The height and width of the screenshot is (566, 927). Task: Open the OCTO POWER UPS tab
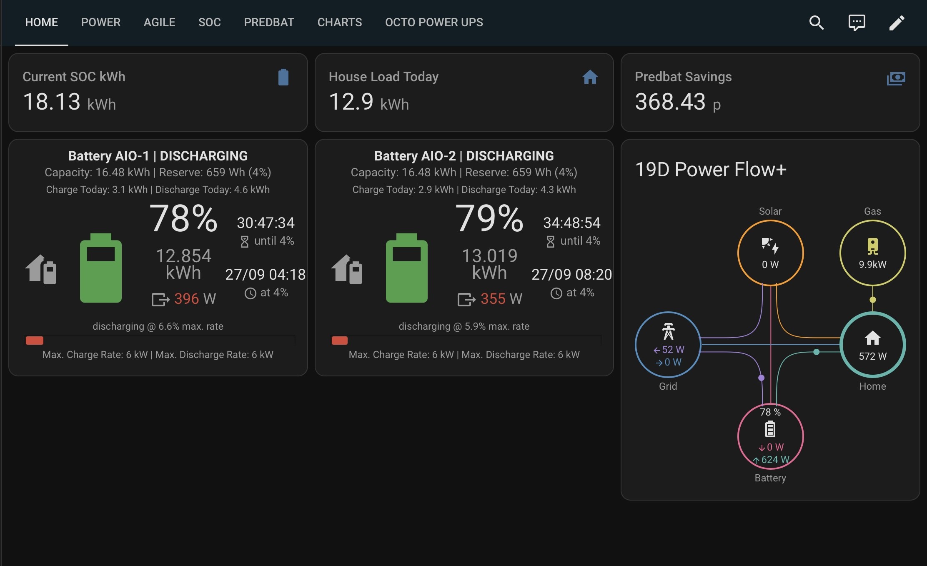(x=434, y=23)
